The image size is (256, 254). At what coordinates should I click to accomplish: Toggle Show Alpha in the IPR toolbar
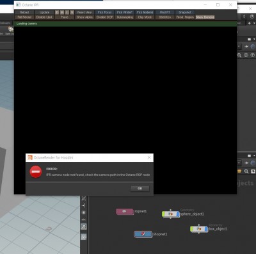point(84,17)
